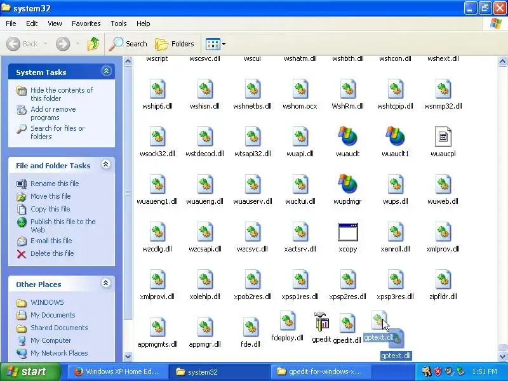
Task: Select the wuauclt1 program icon
Action: [395, 136]
